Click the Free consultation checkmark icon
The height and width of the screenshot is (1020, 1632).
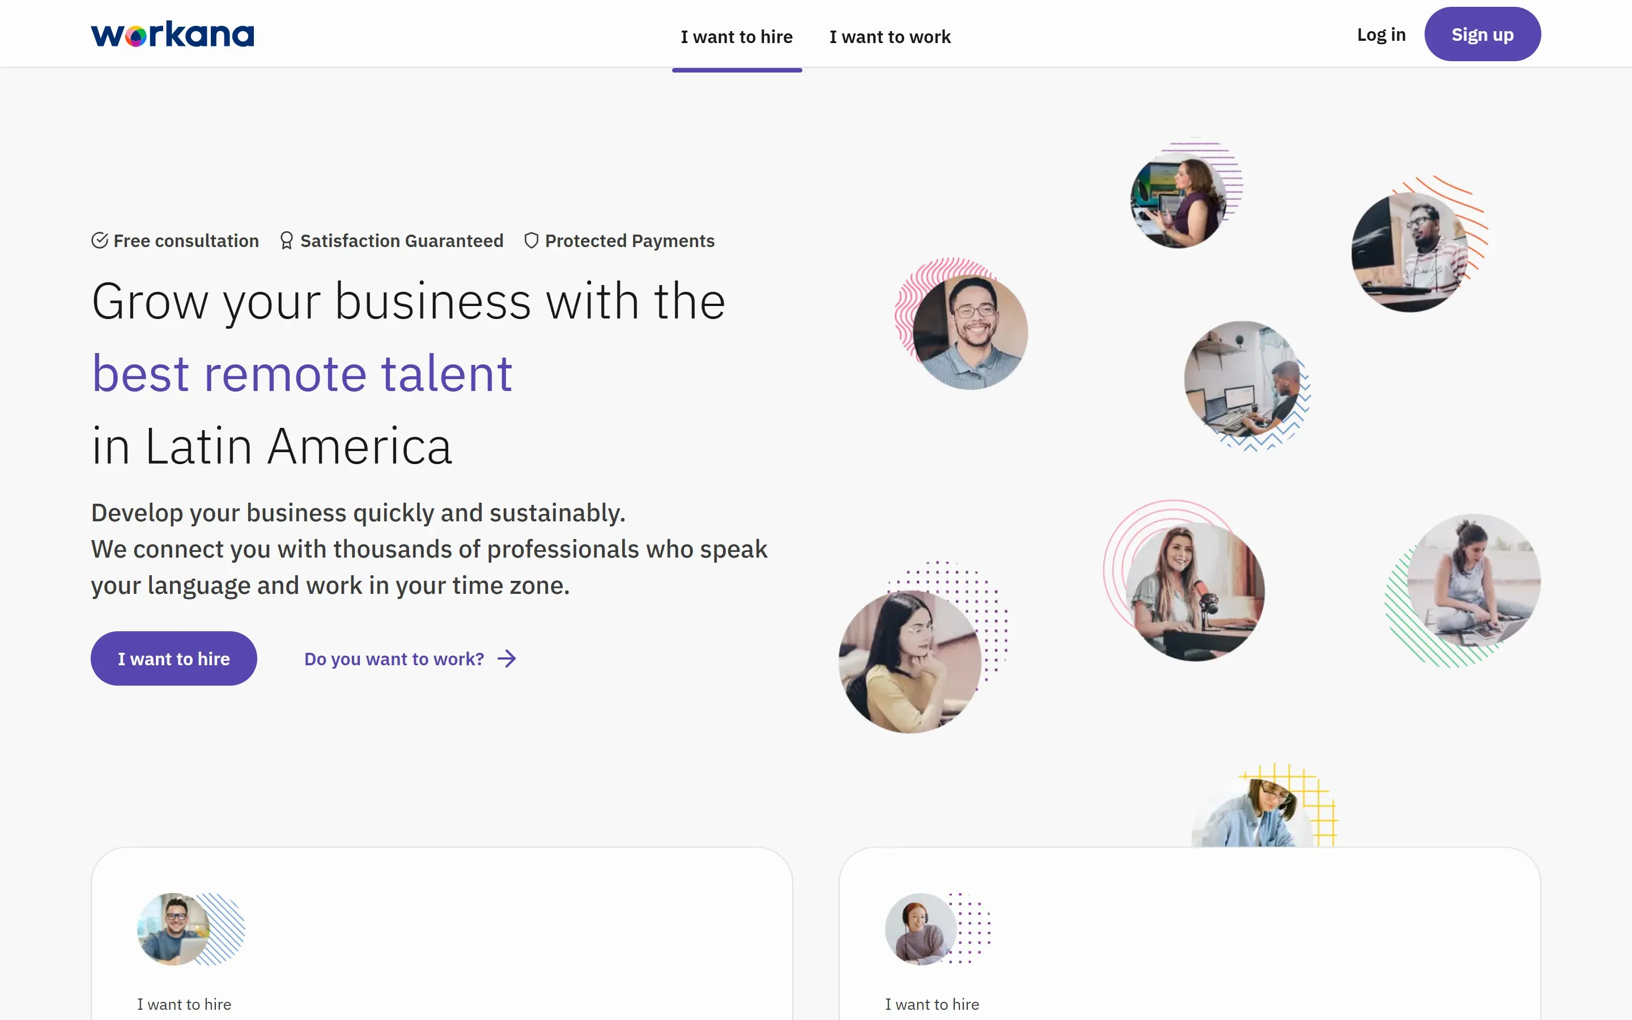[100, 241]
